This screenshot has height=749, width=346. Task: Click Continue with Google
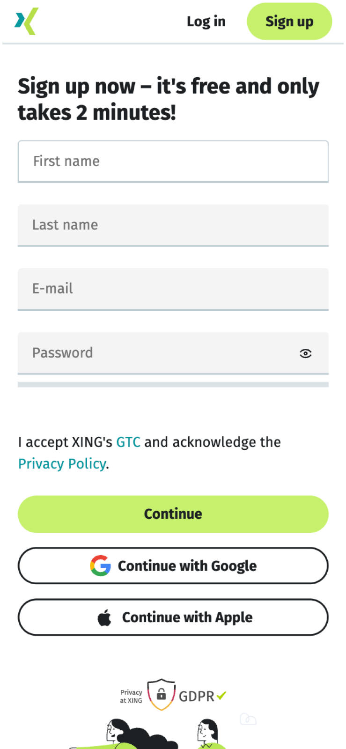click(x=173, y=565)
